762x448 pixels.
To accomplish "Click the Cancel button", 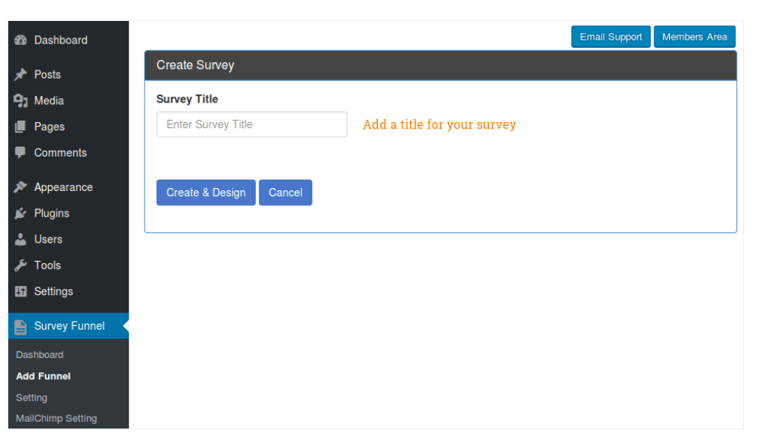I will 286,193.
